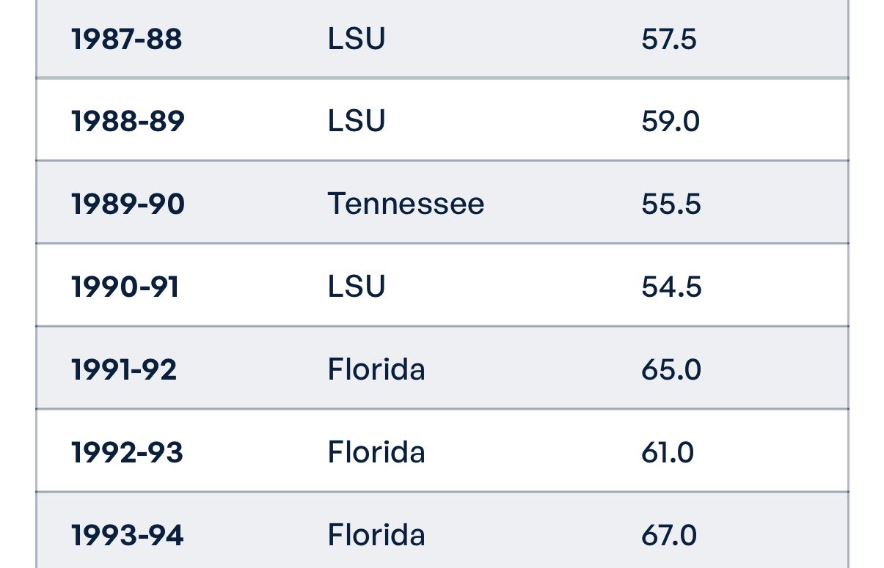Select LSU in the 1987-88 row

point(356,39)
